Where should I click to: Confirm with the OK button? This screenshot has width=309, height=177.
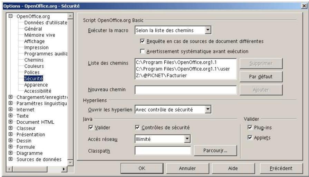pyautogui.click(x=142, y=168)
